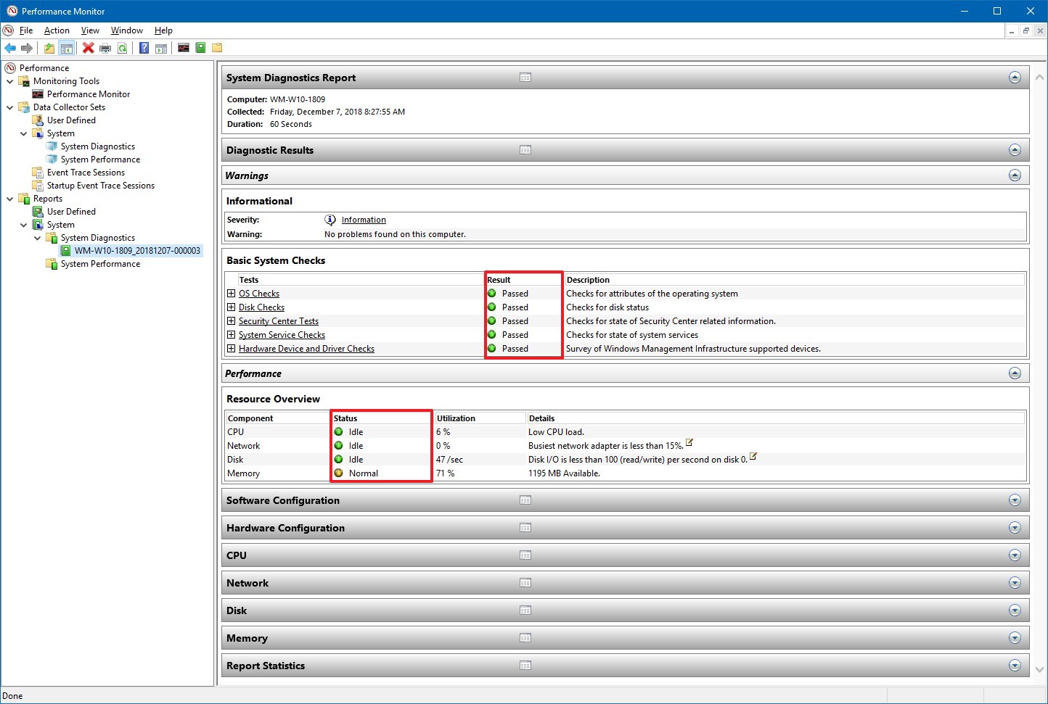Click the Refresh report icon
1048x704 pixels.
[123, 48]
